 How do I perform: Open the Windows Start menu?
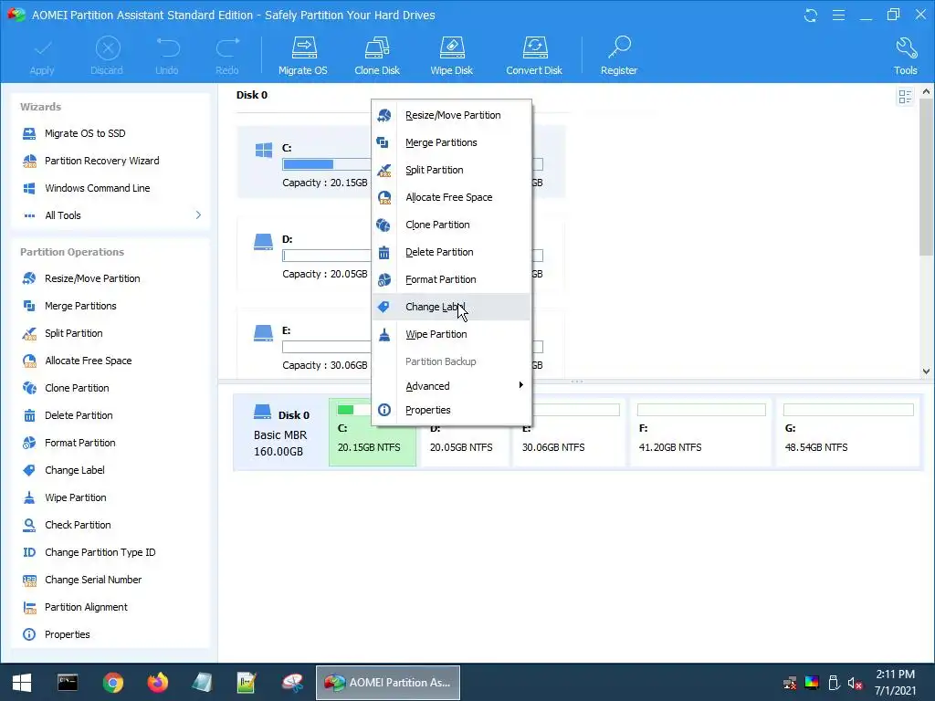(22, 683)
